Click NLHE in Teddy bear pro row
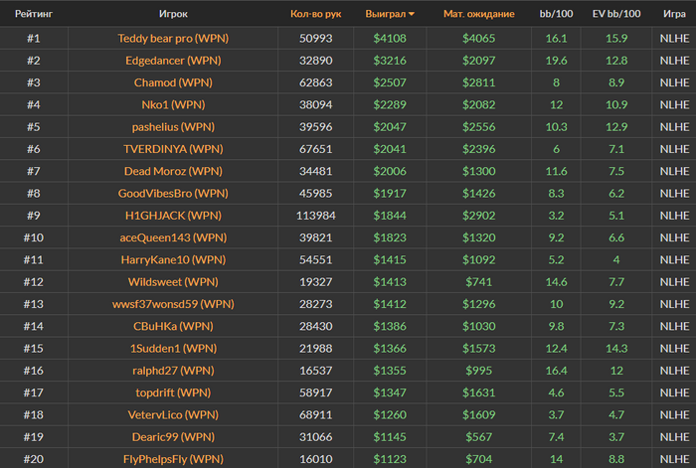 [x=674, y=38]
